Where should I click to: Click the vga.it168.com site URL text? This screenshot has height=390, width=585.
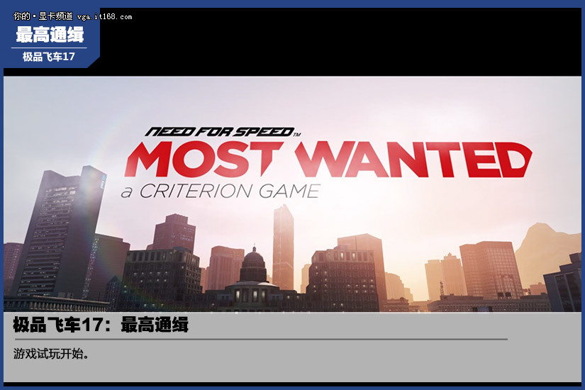pyautogui.click(x=104, y=17)
